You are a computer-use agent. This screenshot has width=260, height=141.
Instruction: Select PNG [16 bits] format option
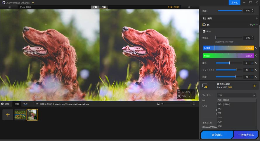tap(237, 104)
